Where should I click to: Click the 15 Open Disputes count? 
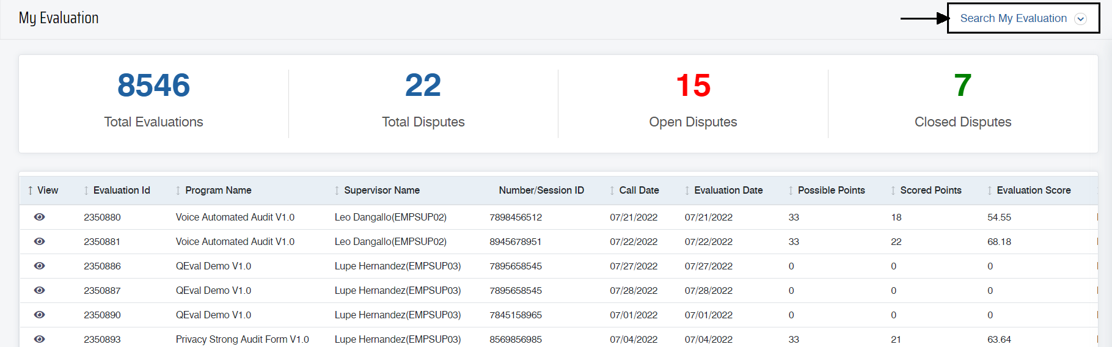click(693, 85)
